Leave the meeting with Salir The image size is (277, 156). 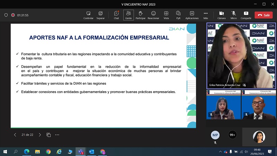[x=263, y=15]
